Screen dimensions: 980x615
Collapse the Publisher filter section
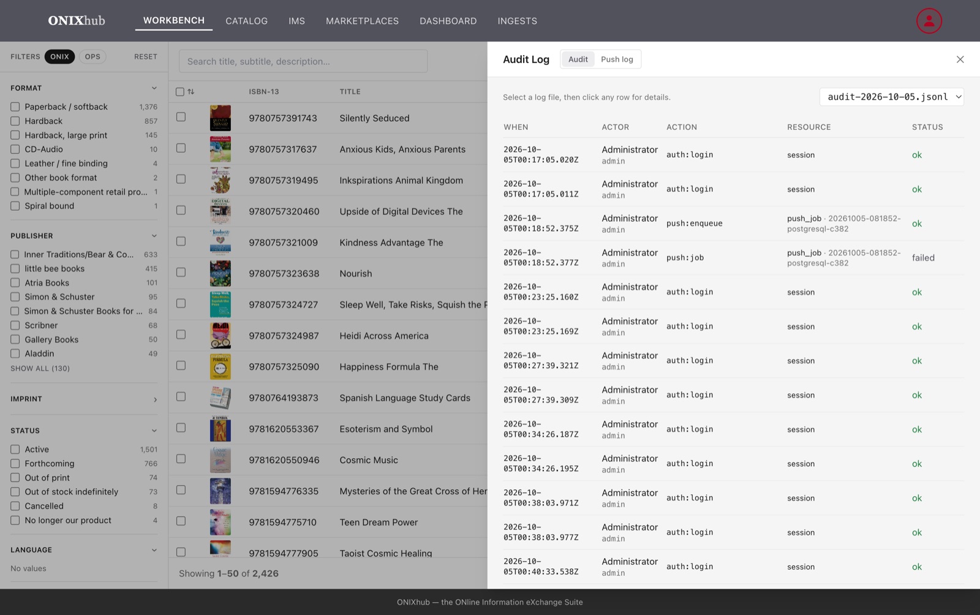tap(154, 236)
